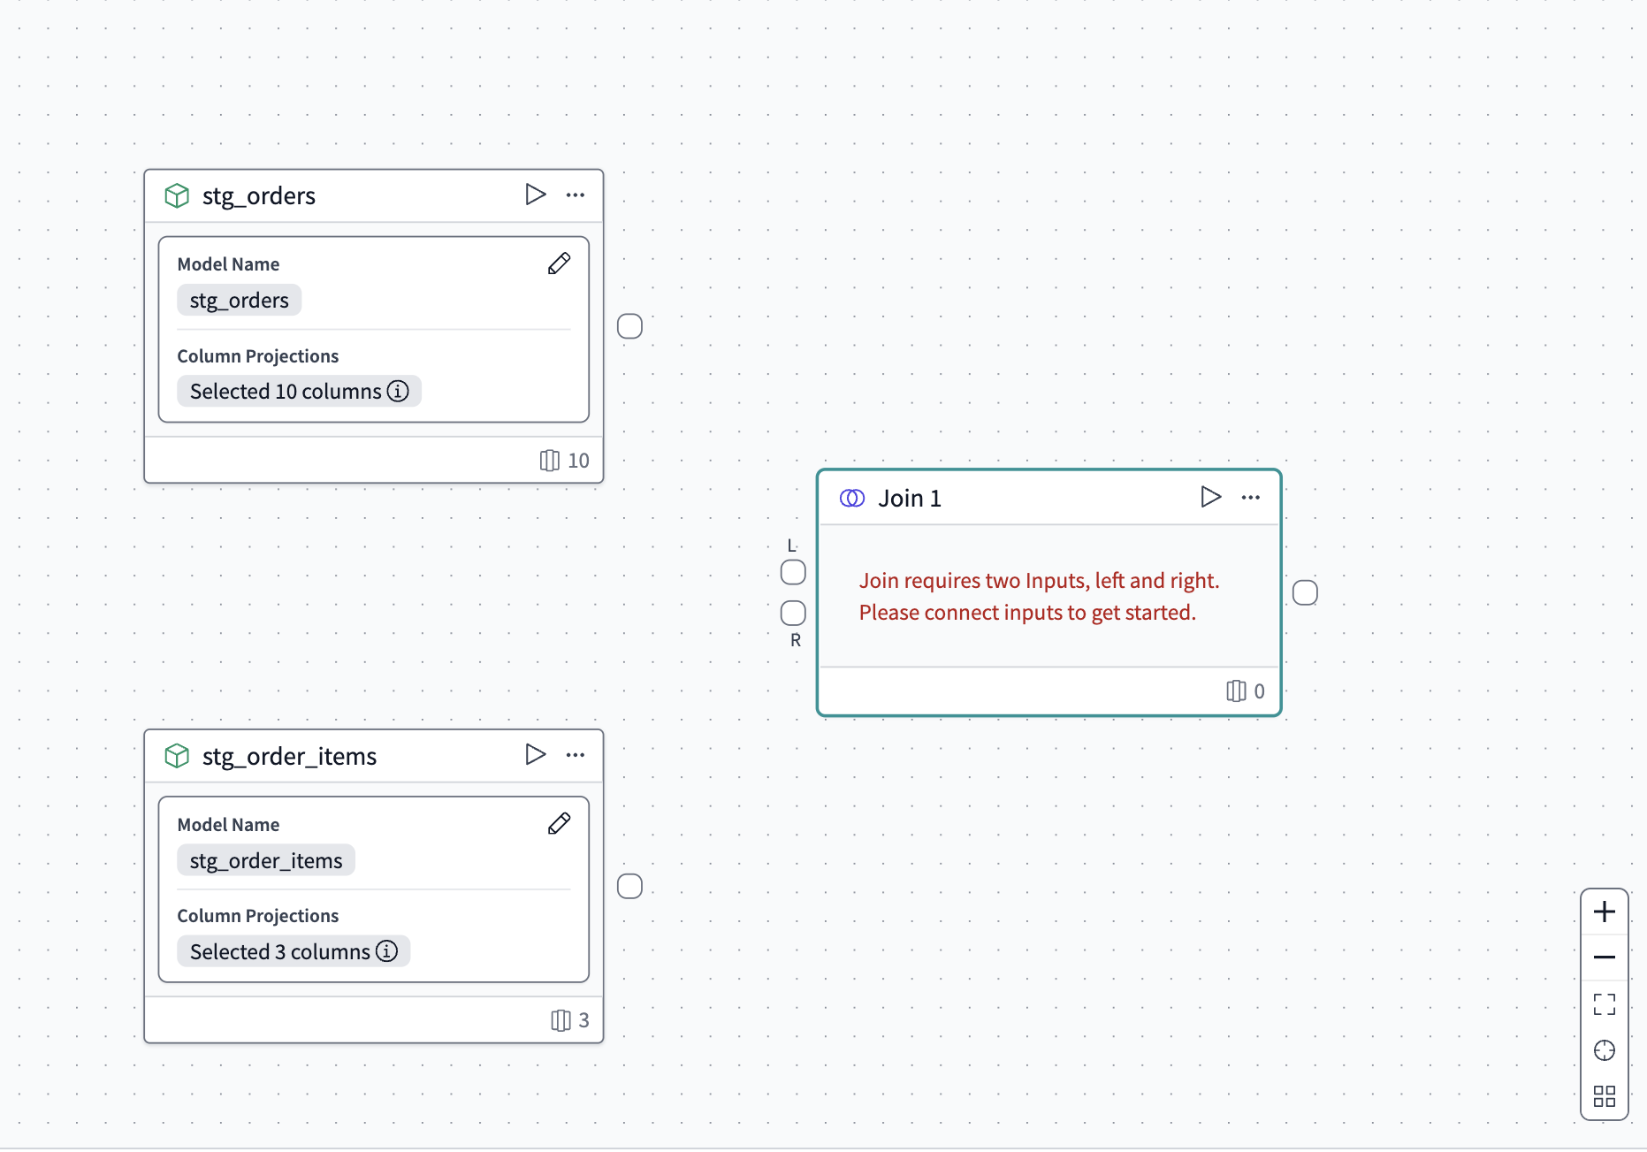Viewport: 1647px width, 1152px height.
Task: Open stg_orders more options menu
Action: 576,195
